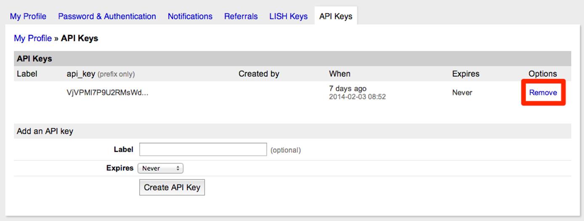This screenshot has height=221, width=584.
Task: Open the Expires dropdown set to Never
Action: click(x=160, y=168)
